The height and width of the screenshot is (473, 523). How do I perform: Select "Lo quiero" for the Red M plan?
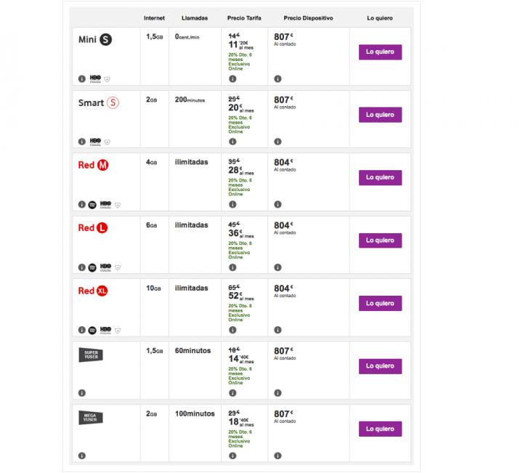[x=380, y=177]
